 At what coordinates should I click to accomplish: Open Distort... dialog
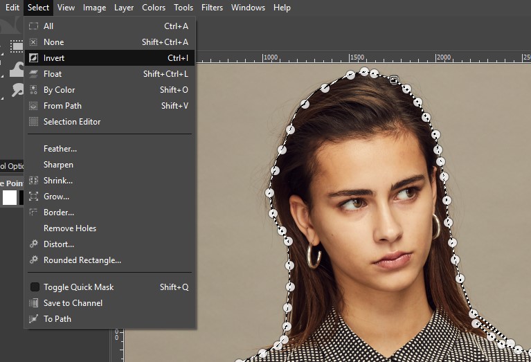[x=109, y=244]
